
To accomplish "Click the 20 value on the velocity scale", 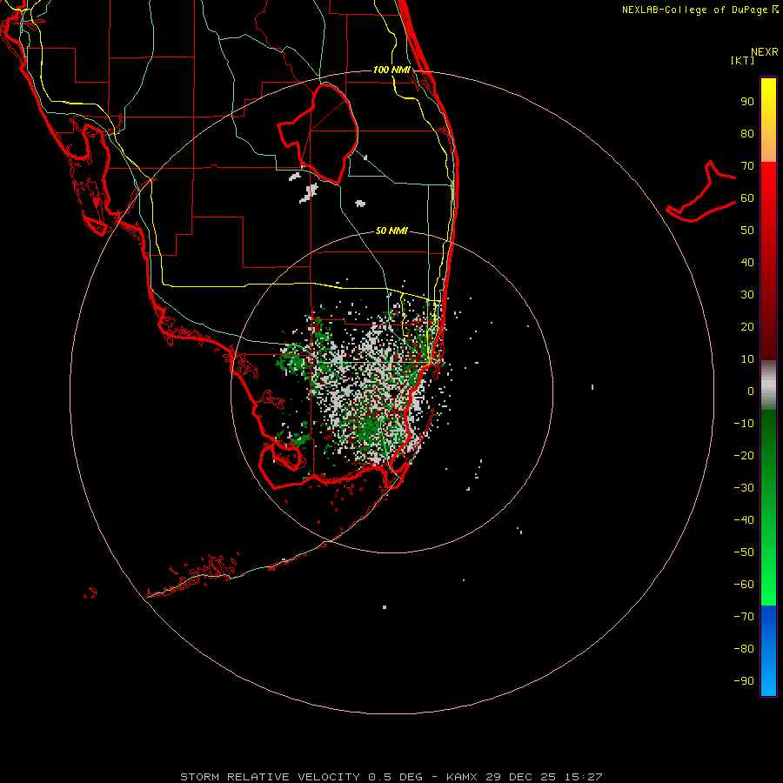I will (747, 327).
